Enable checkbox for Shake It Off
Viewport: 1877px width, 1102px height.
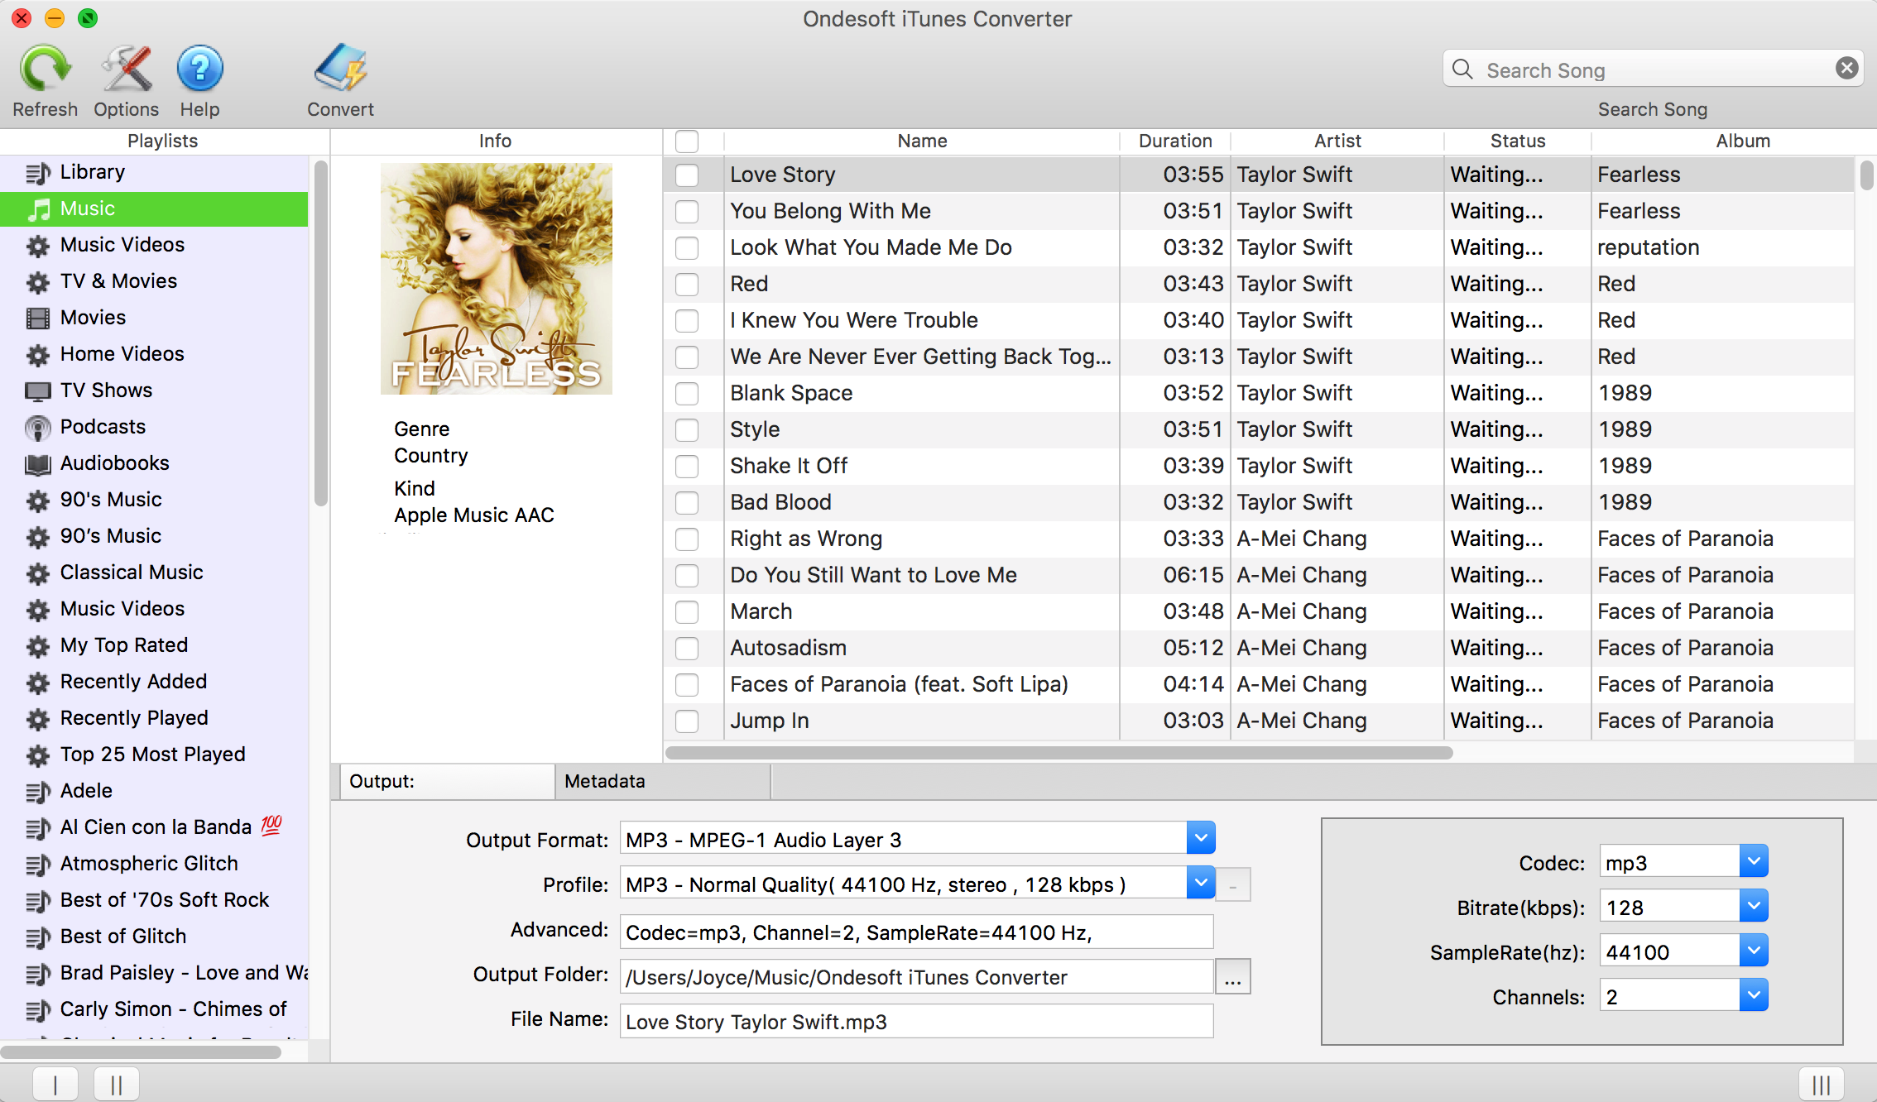(687, 466)
